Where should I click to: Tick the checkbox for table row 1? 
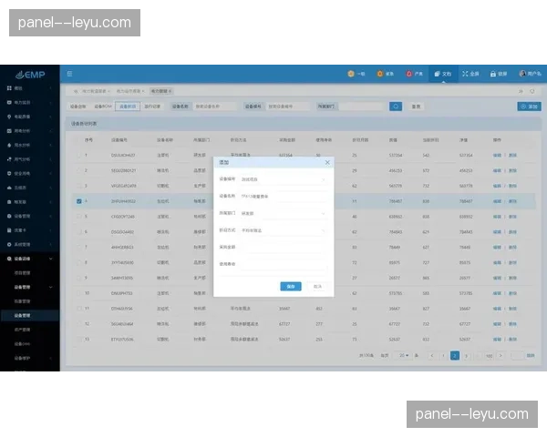[x=78, y=156]
